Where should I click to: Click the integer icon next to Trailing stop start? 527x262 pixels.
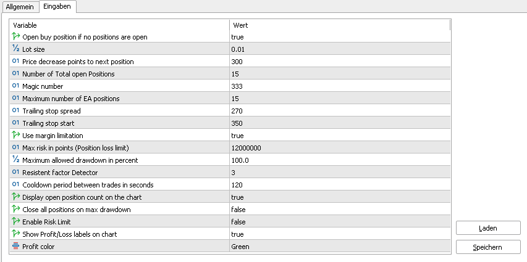[x=15, y=123]
